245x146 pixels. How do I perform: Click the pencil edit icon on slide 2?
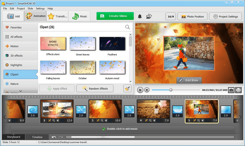click(x=50, y=120)
